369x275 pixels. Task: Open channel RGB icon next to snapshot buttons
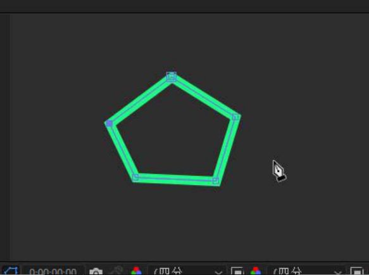click(x=136, y=271)
